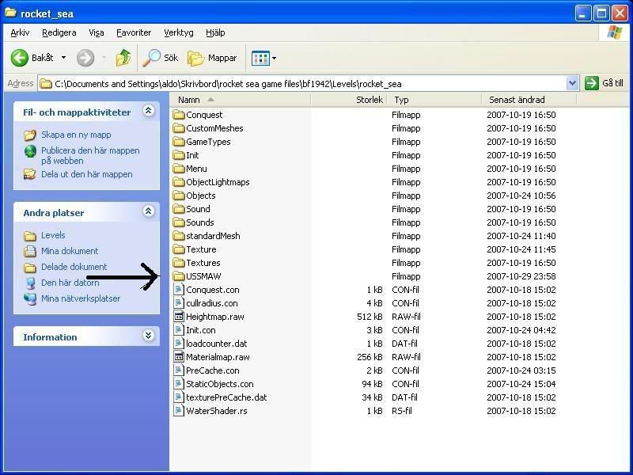Click the Bakåt back arrow icon
This screenshot has width=633, height=475.
pos(19,58)
